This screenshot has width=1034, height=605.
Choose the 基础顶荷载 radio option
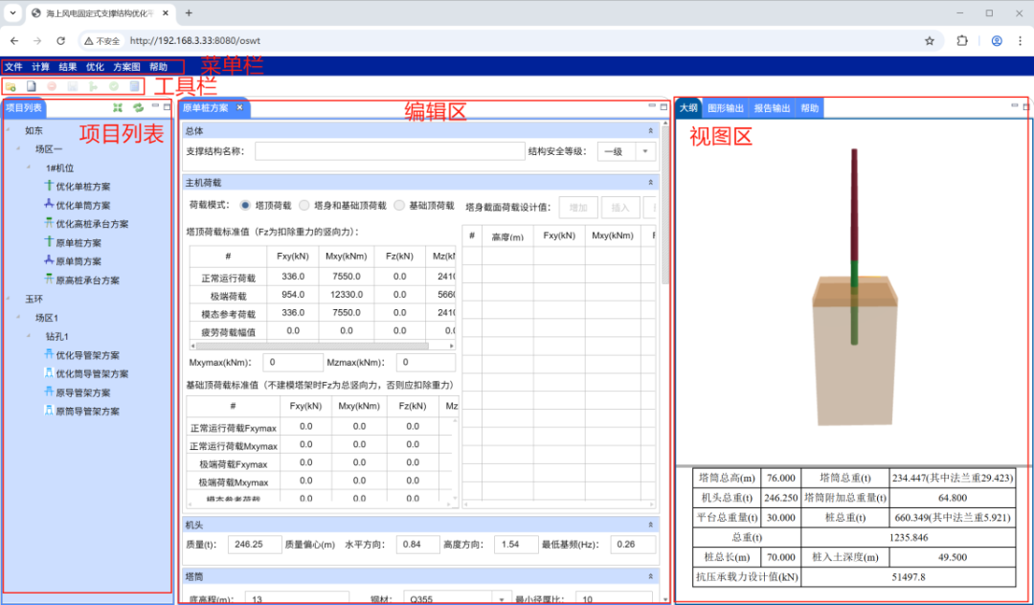[x=399, y=205]
